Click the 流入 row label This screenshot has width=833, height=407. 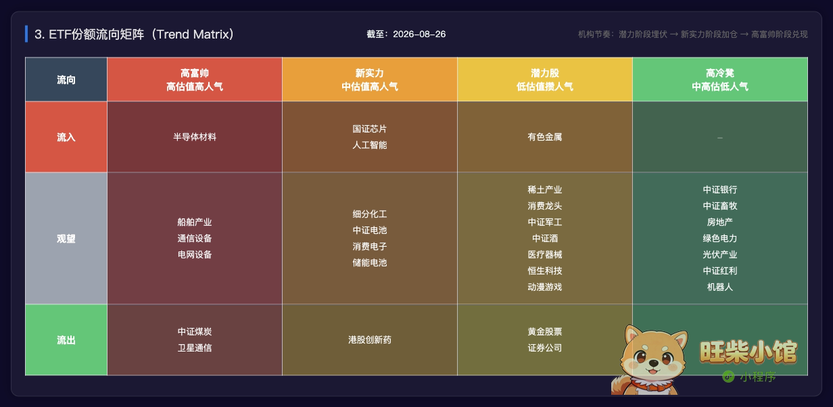point(66,137)
